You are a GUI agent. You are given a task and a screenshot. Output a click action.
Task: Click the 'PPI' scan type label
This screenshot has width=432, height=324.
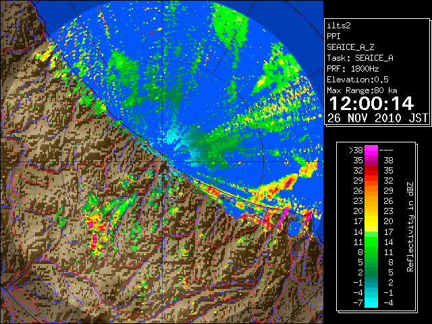coord(333,36)
